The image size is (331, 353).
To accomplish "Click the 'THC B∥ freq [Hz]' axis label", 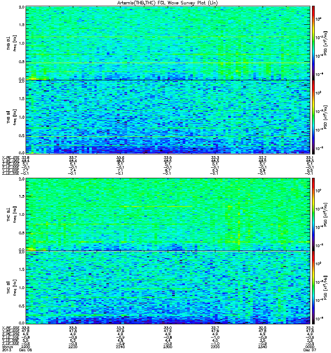I will [12, 288].
